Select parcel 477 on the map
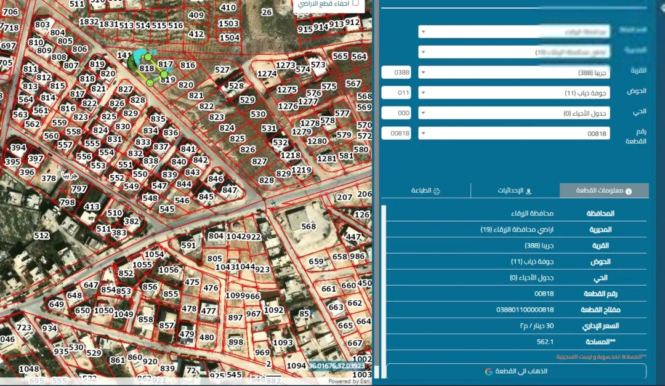Screen dimensions: 665x386 click(x=209, y=310)
